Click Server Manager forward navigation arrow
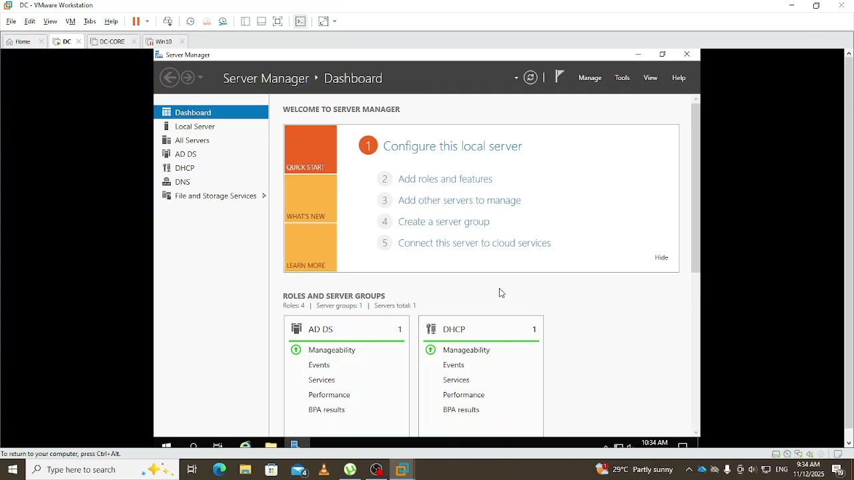Viewport: 854px width, 480px height. [188, 78]
